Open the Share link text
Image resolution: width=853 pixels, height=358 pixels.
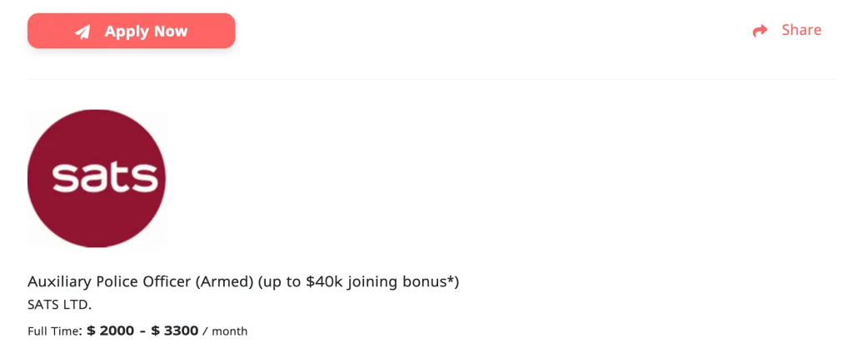[801, 30]
